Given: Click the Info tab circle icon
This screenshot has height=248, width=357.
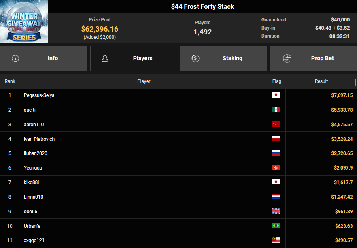Looking at the screenshot, I should coord(15,58).
